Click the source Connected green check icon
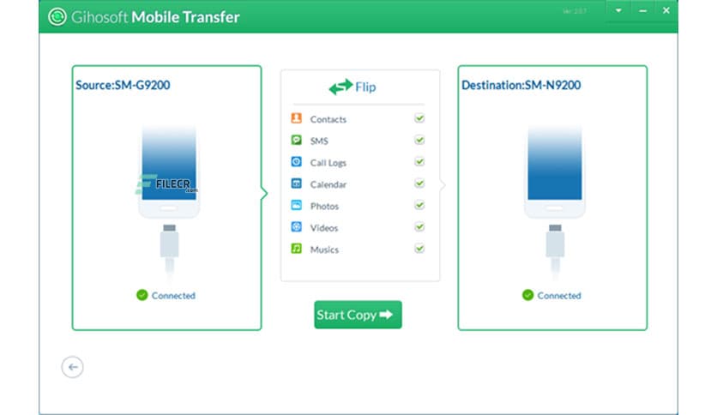The height and width of the screenshot is (415, 717). (x=142, y=295)
